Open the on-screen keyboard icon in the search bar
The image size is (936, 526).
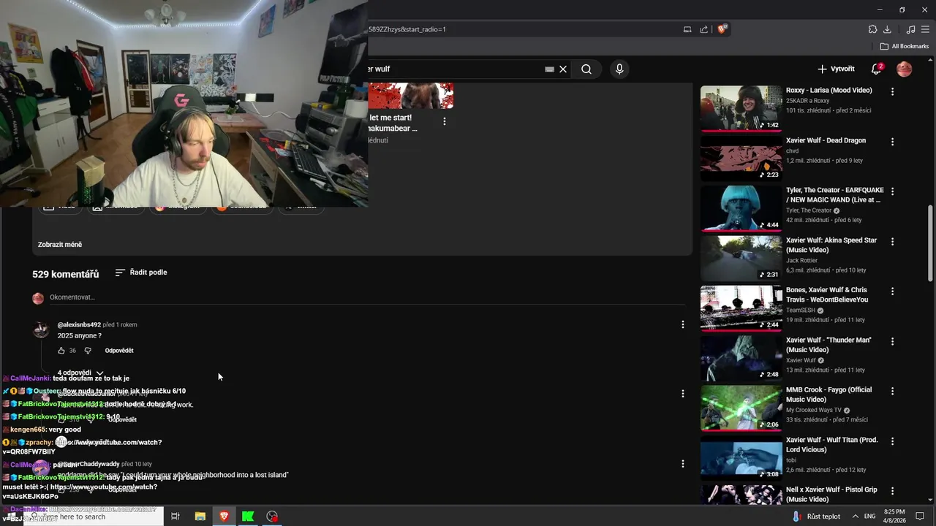coord(549,69)
